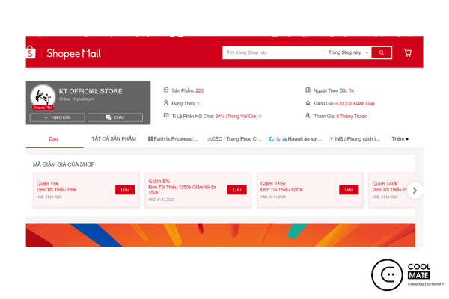Click the search magnifier button

(382, 53)
